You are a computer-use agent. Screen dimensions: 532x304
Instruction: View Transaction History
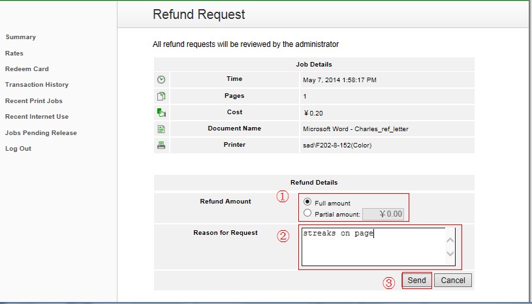pyautogui.click(x=37, y=85)
